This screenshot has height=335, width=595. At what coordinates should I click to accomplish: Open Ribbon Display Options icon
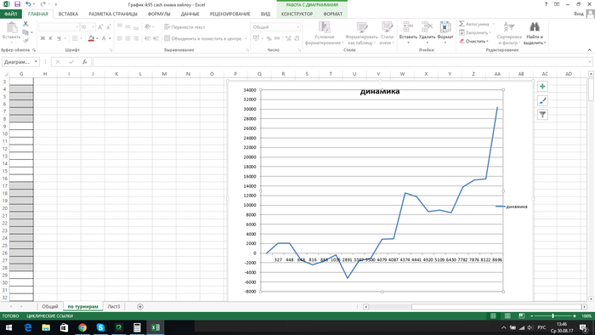(557, 4)
